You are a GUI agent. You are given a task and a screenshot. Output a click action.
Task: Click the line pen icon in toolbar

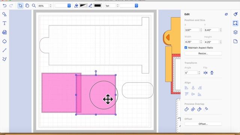pyautogui.click(x=90, y=6)
